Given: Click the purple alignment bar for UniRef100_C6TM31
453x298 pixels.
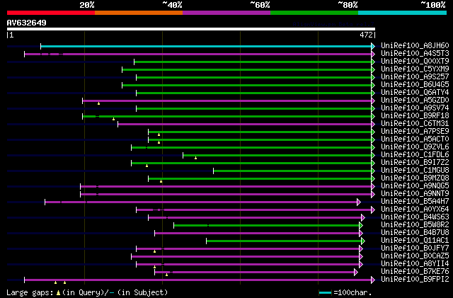Looking at the screenshot, I should [245, 125].
